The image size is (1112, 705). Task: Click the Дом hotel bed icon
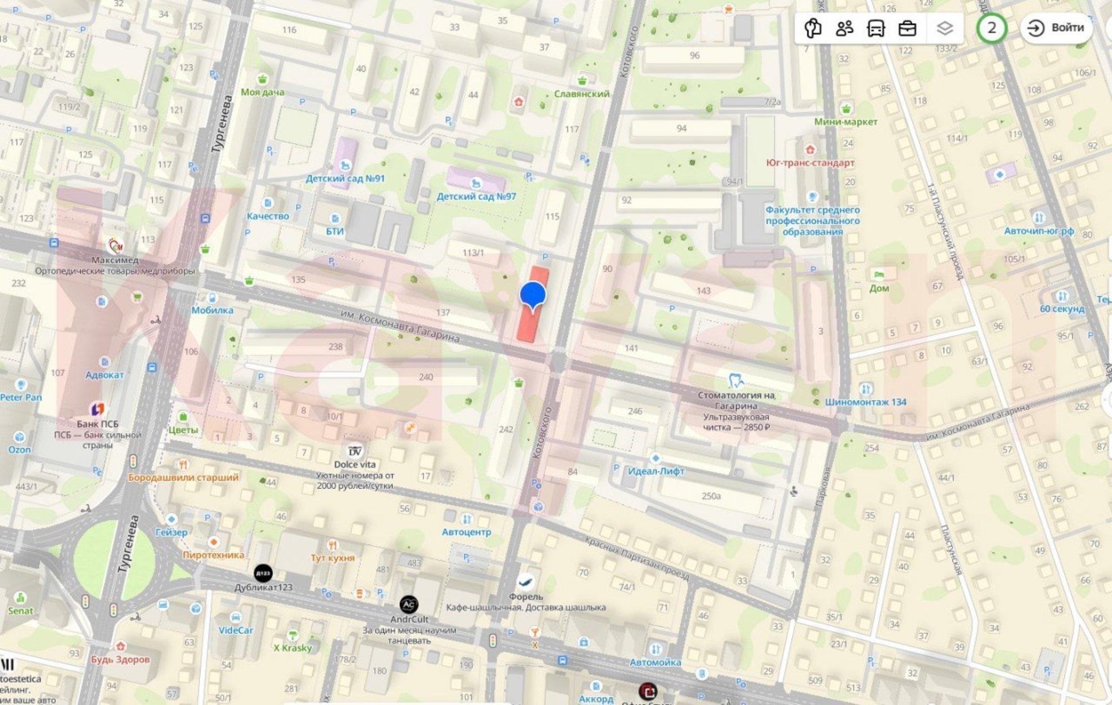point(878,275)
